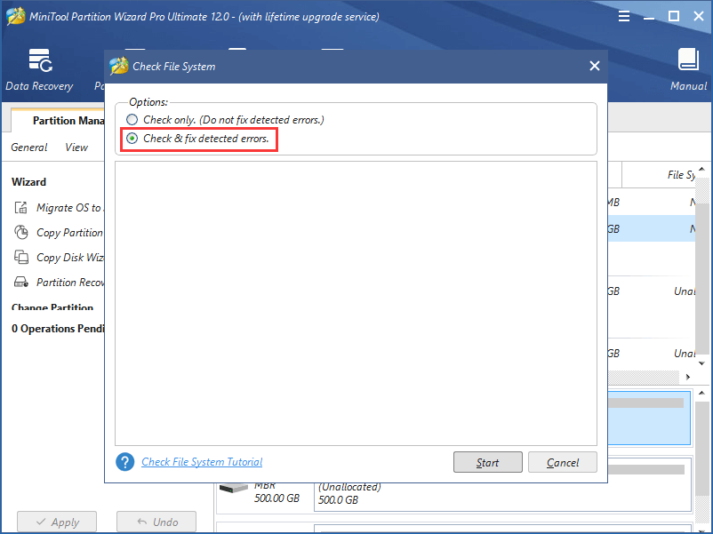Select the 'Check only' radio option
Image resolution: width=713 pixels, height=534 pixels.
pos(132,120)
